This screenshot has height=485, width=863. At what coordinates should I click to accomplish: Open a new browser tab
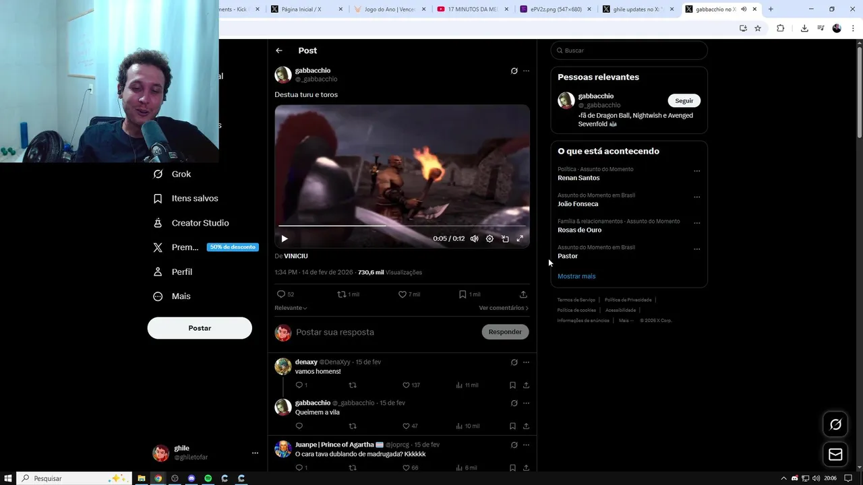tap(771, 9)
